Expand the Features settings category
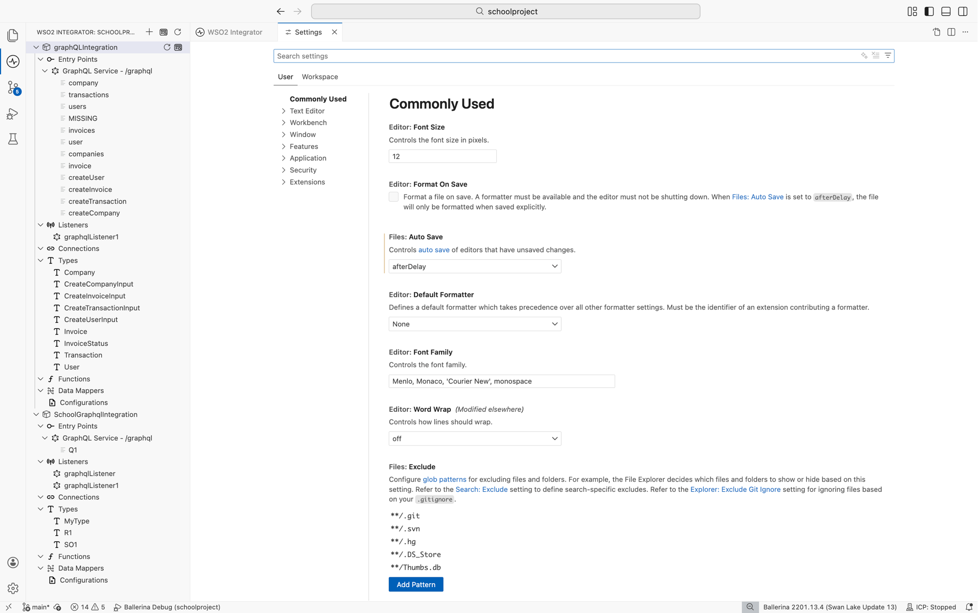This screenshot has width=978, height=613. click(284, 147)
